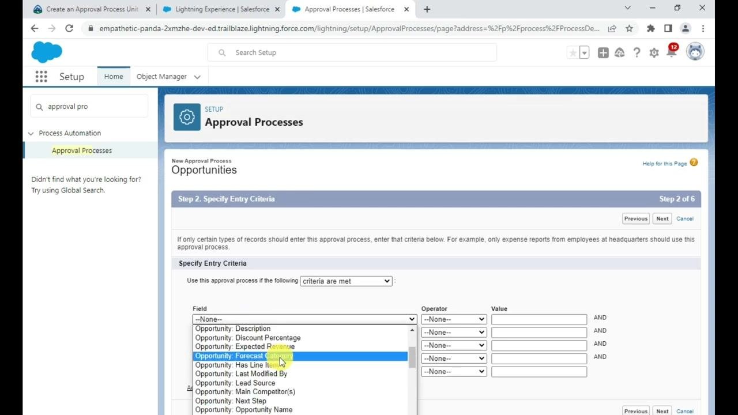Click the site lock icon in address bar
This screenshot has height=415, width=738.
click(x=91, y=28)
